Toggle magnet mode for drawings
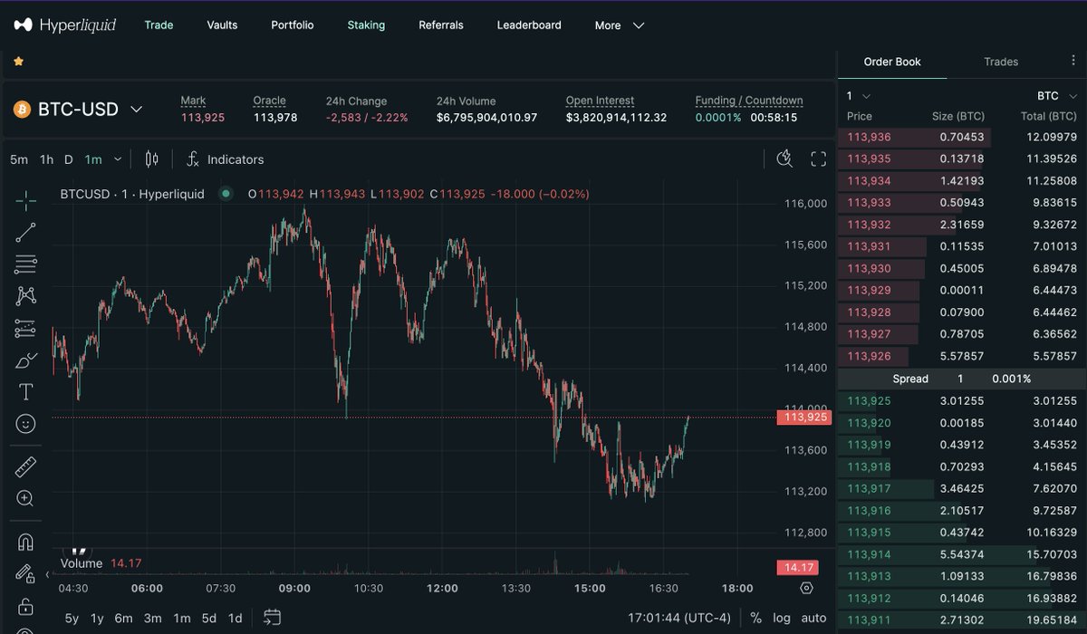The height and width of the screenshot is (634, 1087). coord(26,543)
